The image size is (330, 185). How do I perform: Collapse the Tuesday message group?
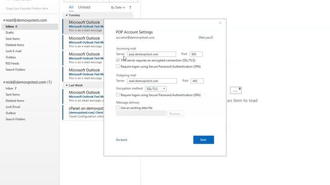[67, 15]
